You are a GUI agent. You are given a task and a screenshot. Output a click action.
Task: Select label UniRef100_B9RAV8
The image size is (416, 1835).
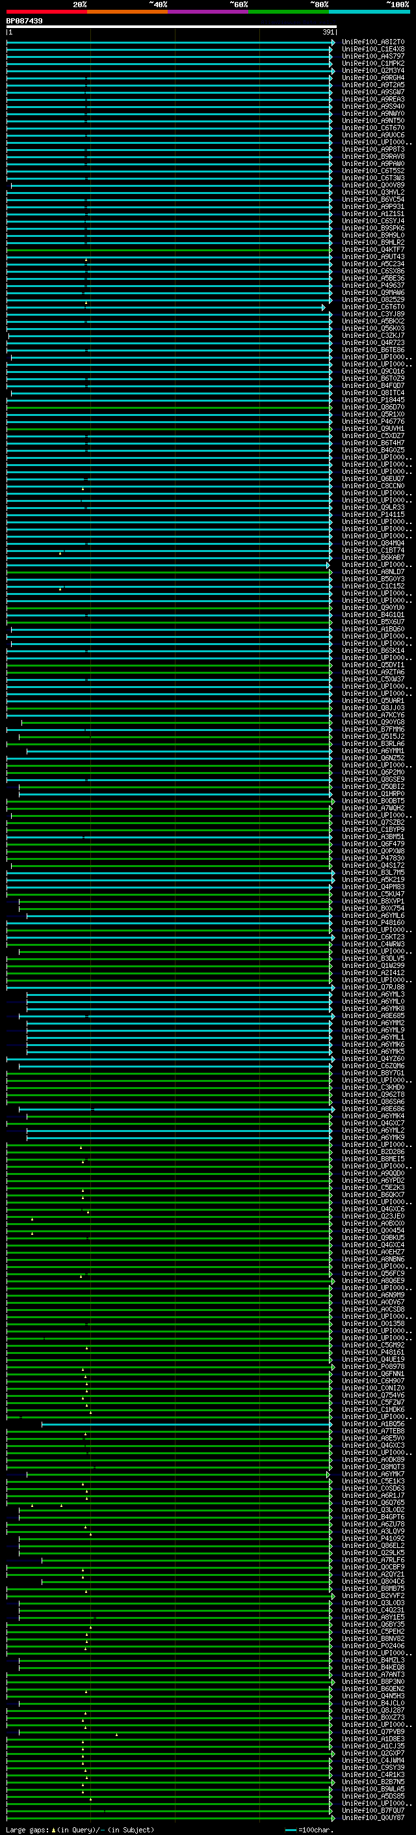[x=373, y=157]
